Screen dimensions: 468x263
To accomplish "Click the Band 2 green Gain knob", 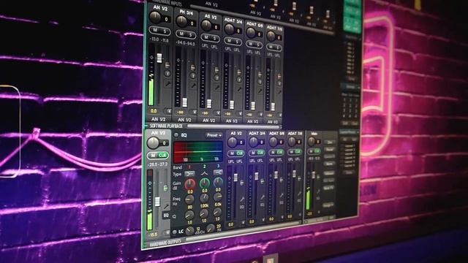I will (205, 183).
